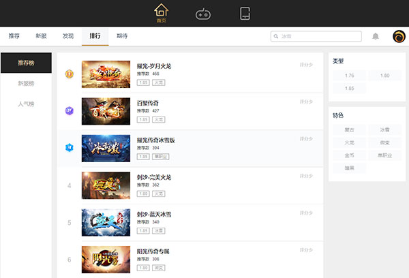Click the 刺沙-蓝天冰雪 title
This screenshot has width=409, height=278.
click(x=154, y=215)
